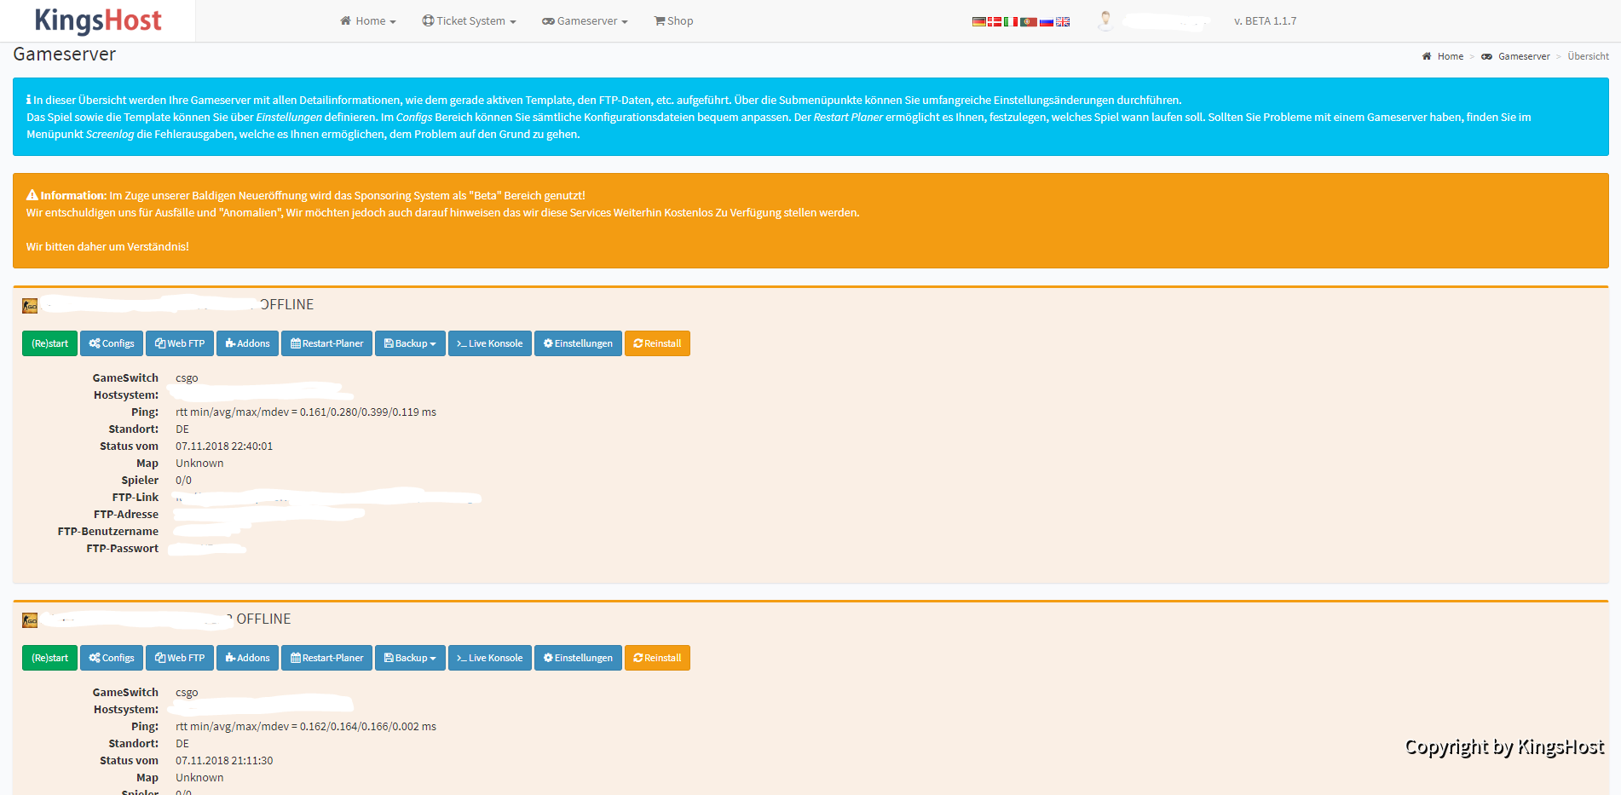The height and width of the screenshot is (795, 1621).
Task: Click the user avatar icon
Action: 1105,20
